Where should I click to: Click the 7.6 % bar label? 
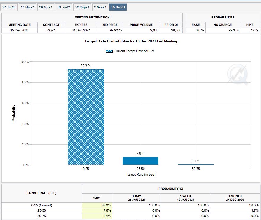click(141, 153)
